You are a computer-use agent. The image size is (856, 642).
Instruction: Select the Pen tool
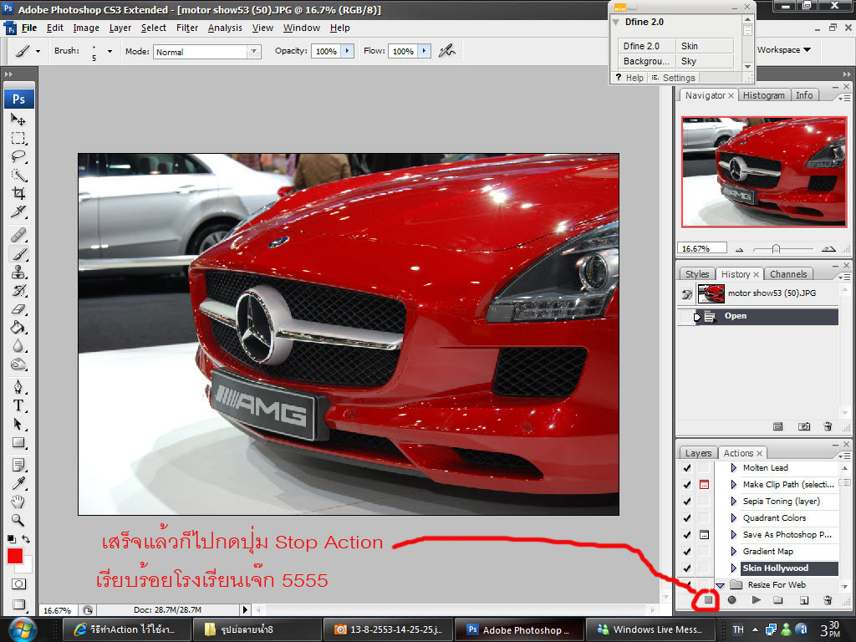coord(18,387)
